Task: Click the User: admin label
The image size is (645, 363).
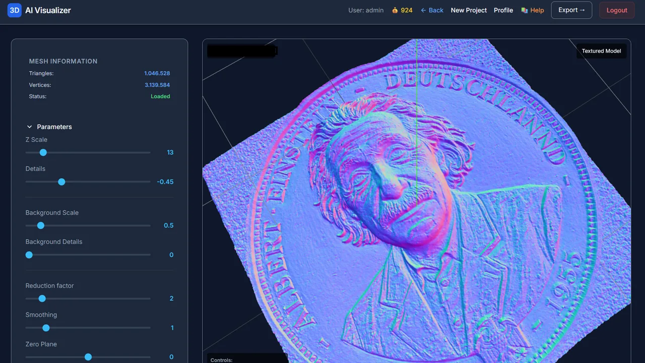Action: (x=366, y=10)
